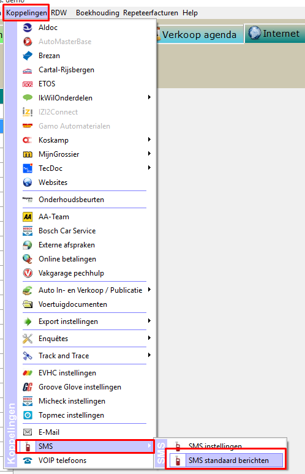Select EVHC instellingen entry text
This screenshot has width=305, height=474.
(67, 373)
